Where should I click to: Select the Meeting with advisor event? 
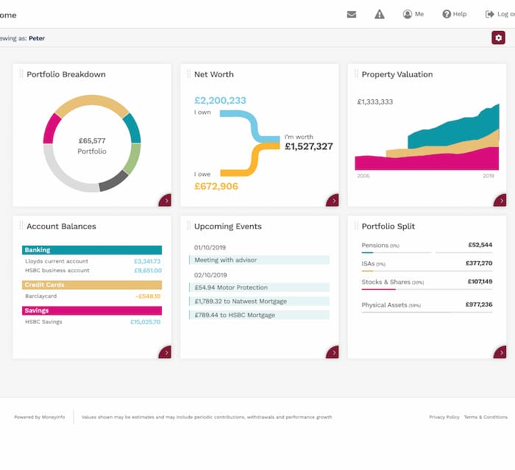[x=259, y=260]
